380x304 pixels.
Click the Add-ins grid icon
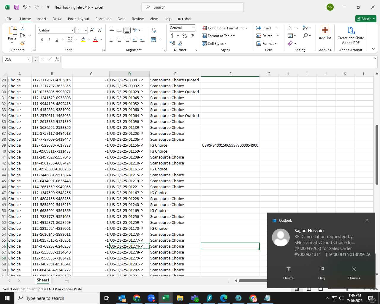(325, 30)
